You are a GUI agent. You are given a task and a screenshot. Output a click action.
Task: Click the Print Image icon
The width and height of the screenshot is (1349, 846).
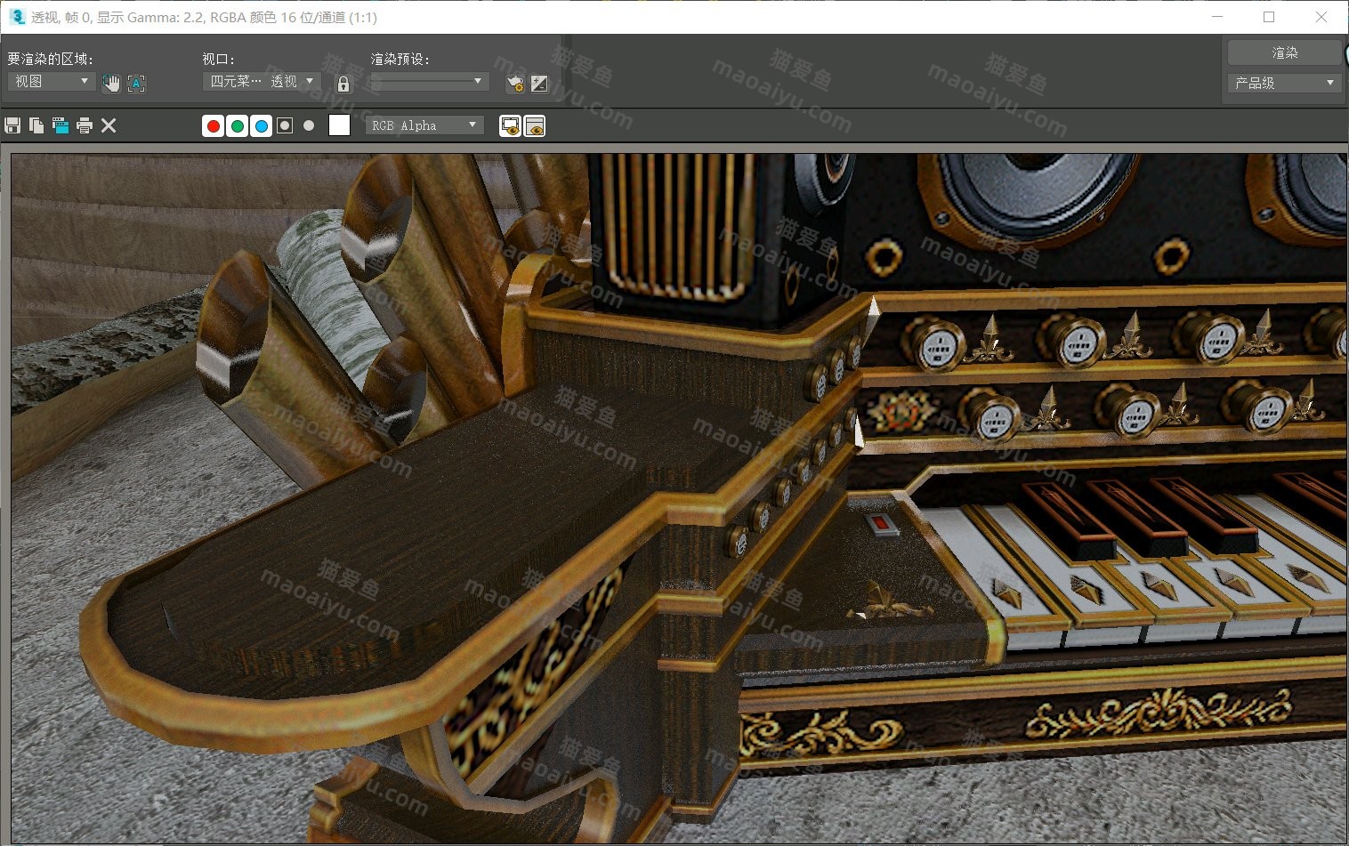[85, 125]
